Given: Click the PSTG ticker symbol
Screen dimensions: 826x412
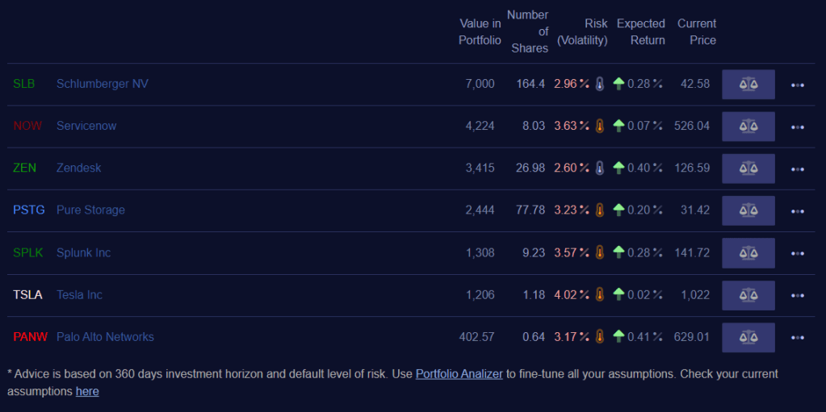Looking at the screenshot, I should pos(29,210).
